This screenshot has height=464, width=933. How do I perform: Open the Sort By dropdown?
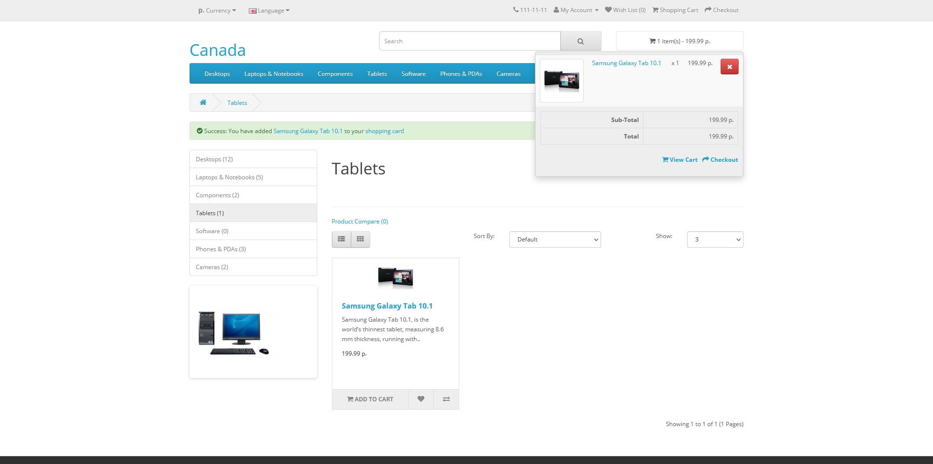(555, 240)
